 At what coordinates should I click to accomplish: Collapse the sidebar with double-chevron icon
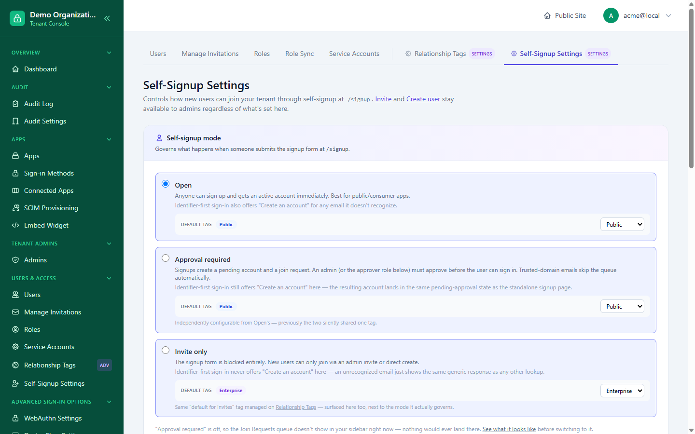click(x=107, y=18)
